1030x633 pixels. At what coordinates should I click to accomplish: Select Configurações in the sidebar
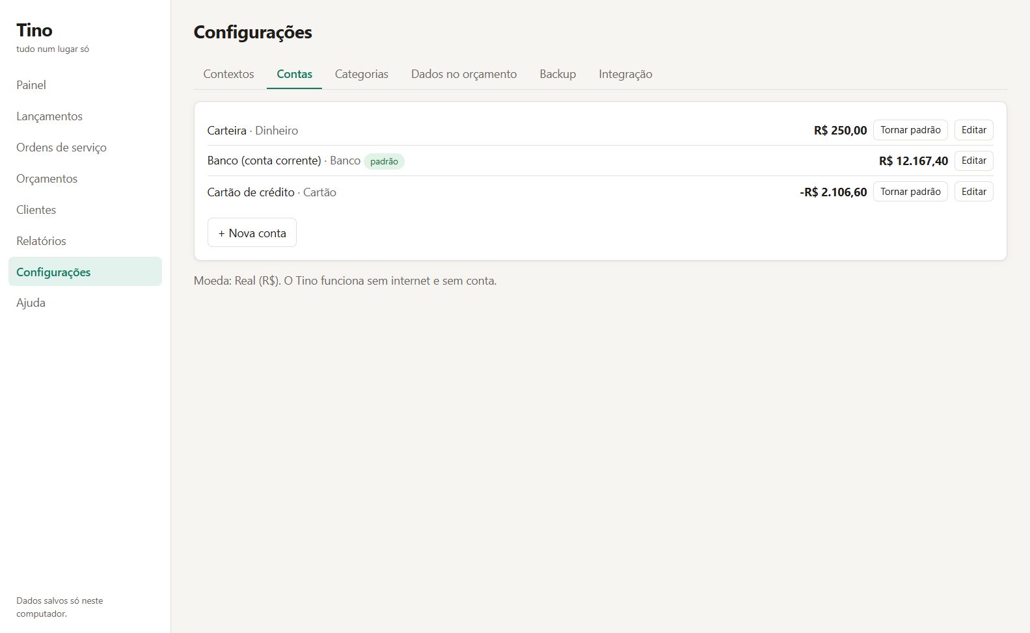point(85,272)
